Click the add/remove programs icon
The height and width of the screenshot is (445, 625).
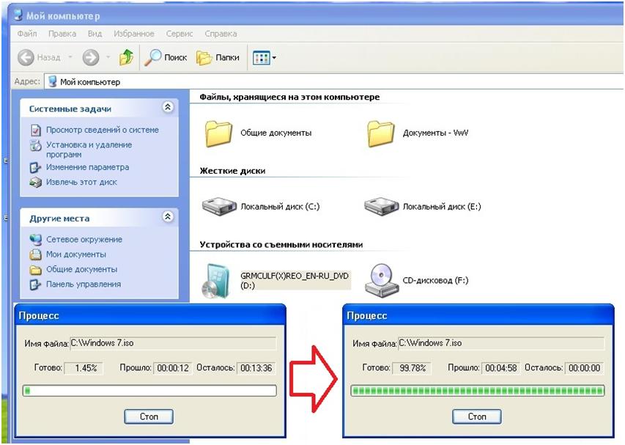[36, 145]
